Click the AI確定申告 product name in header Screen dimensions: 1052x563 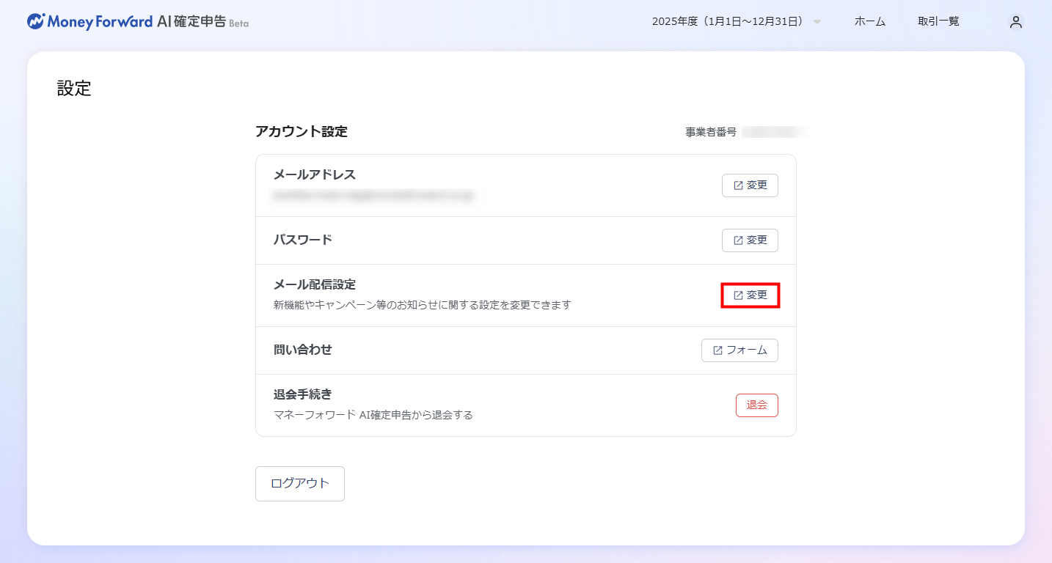click(191, 22)
